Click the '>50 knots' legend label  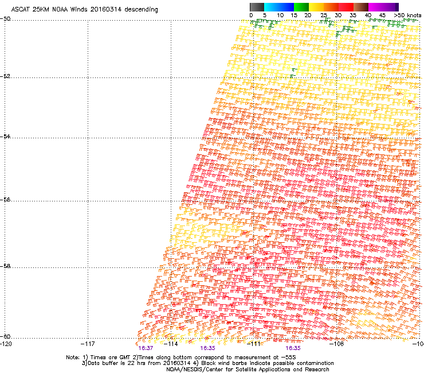pyautogui.click(x=407, y=15)
